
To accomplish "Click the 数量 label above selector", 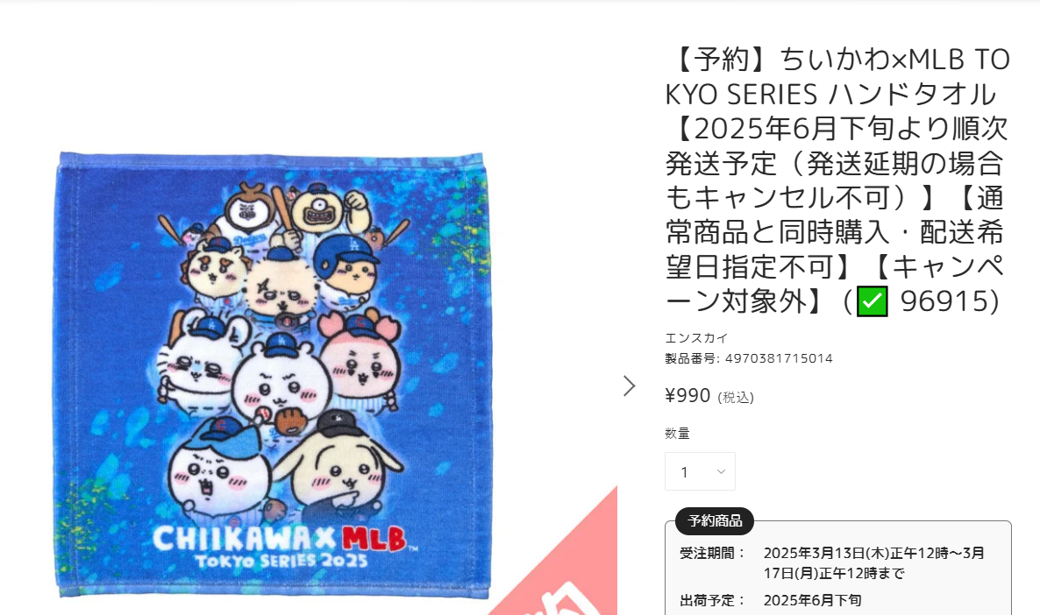I will [x=677, y=434].
